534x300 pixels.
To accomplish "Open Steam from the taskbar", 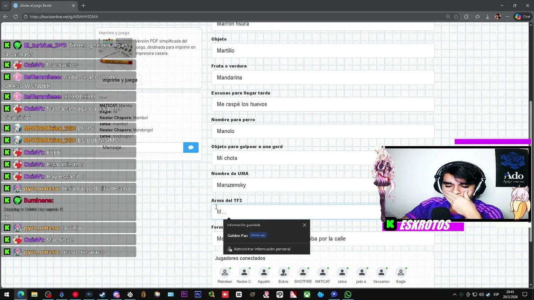I will [x=102, y=295].
